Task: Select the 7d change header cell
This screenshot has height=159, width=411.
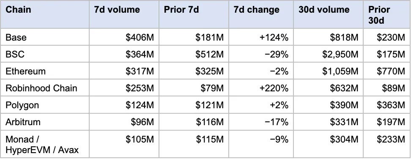Action: (x=261, y=14)
